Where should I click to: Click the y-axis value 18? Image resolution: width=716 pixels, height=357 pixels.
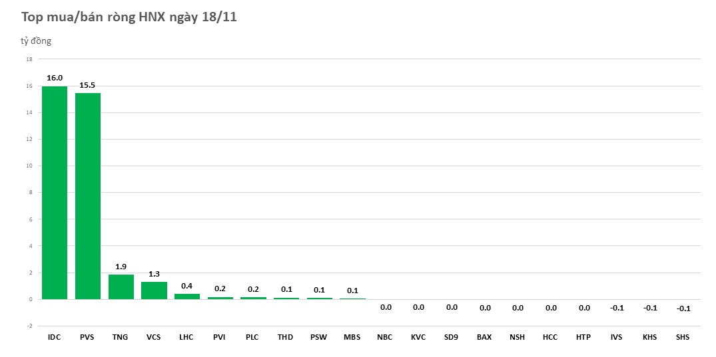(x=29, y=59)
